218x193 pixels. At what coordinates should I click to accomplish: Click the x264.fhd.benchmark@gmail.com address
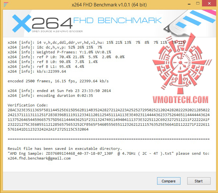[x=39, y=158]
